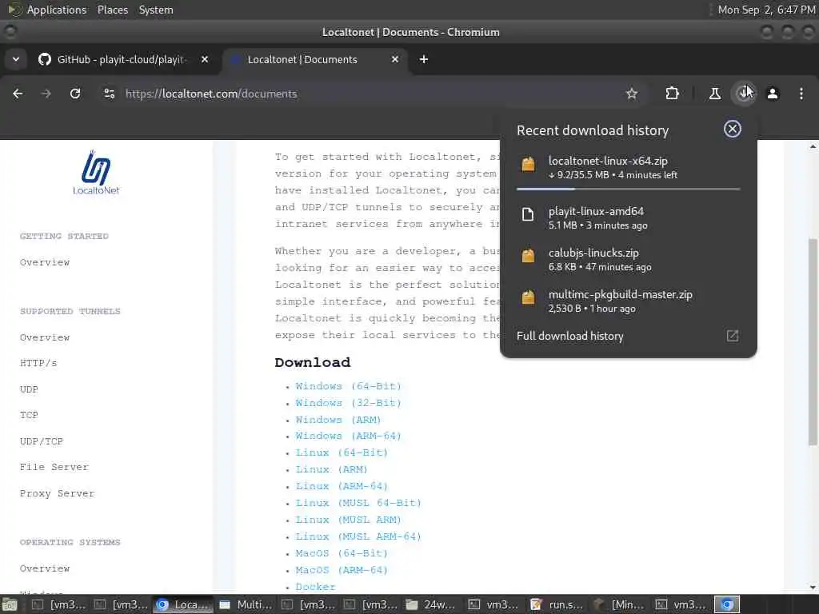Open the profile avatar icon

click(x=773, y=94)
